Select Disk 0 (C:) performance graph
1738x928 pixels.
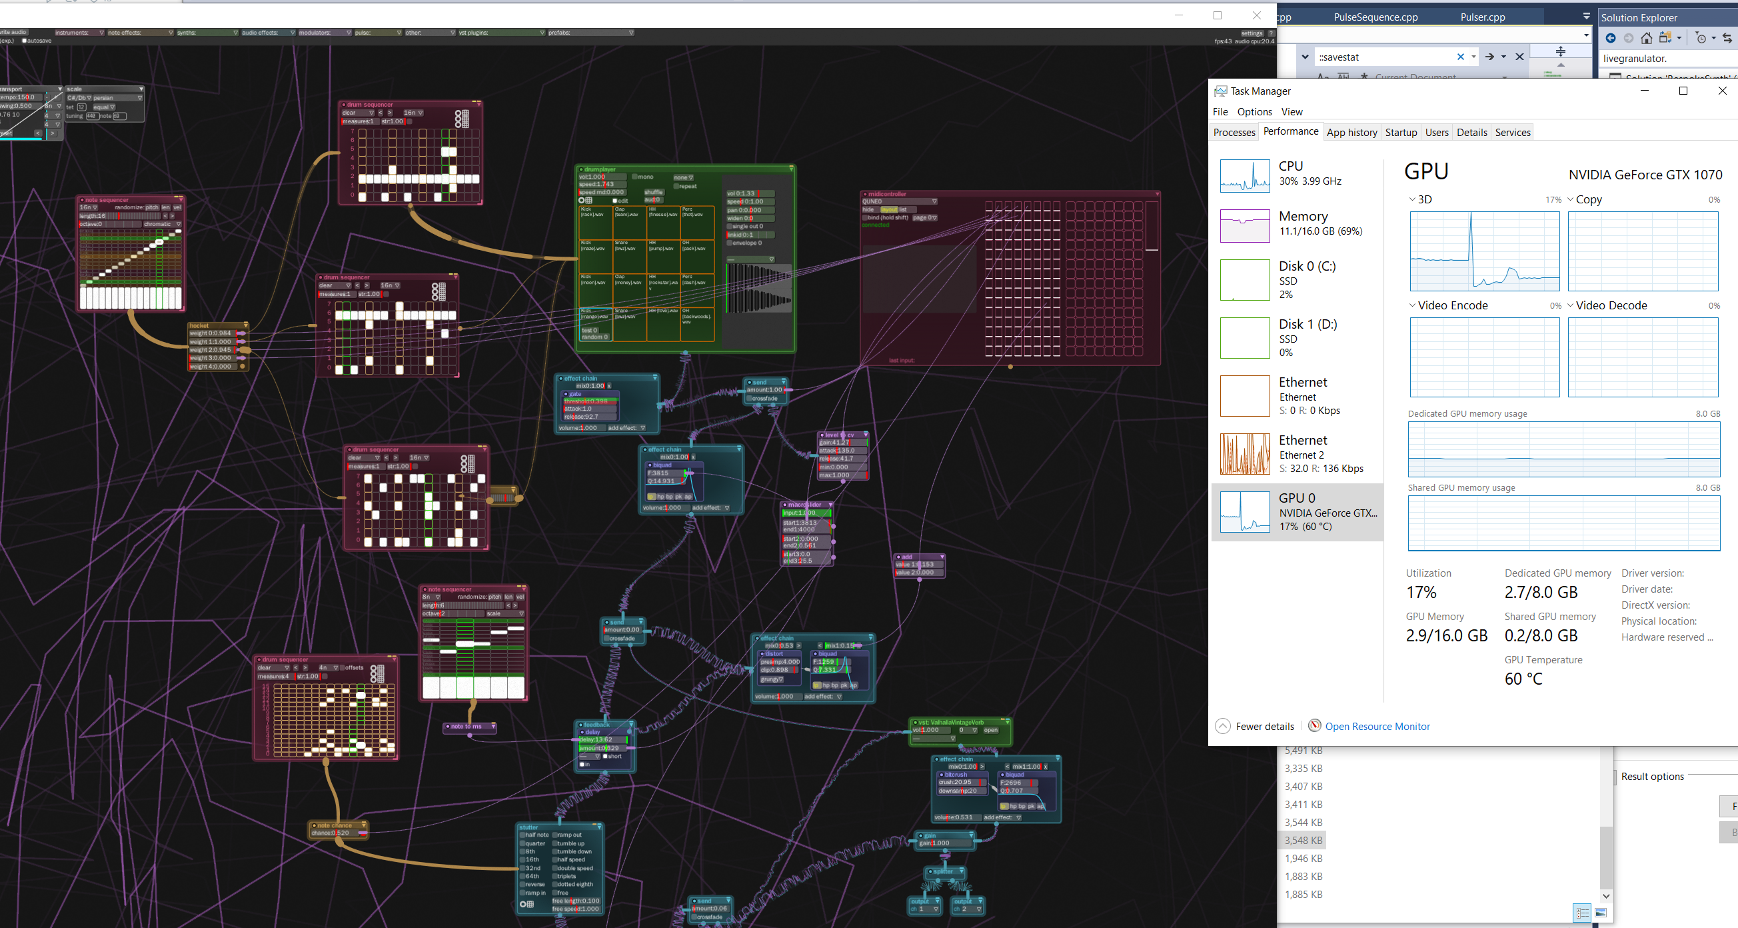[x=1245, y=280]
